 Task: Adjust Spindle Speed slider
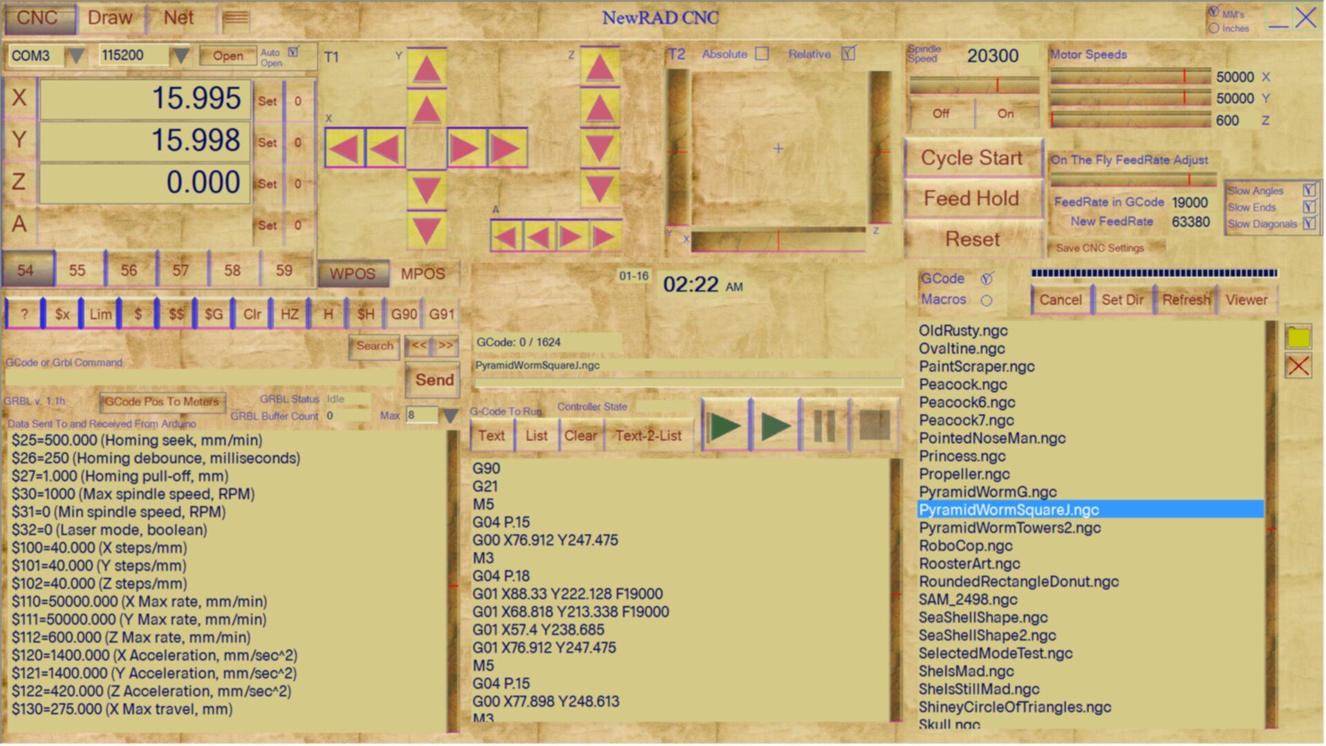(x=974, y=86)
